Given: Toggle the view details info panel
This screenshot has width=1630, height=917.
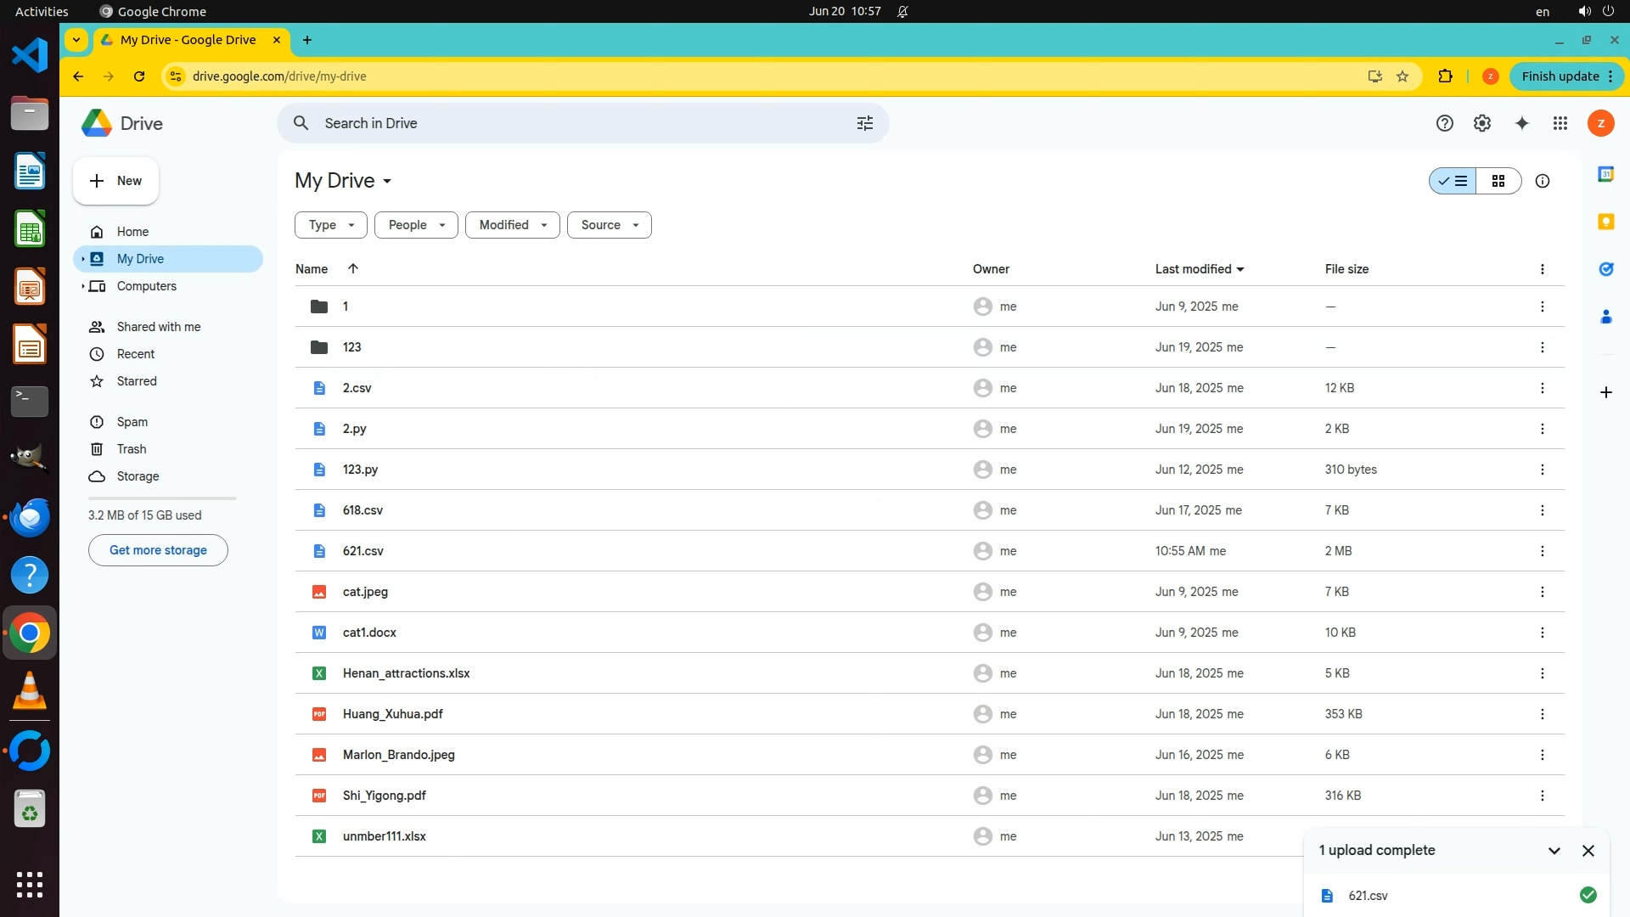Looking at the screenshot, I should [1542, 181].
